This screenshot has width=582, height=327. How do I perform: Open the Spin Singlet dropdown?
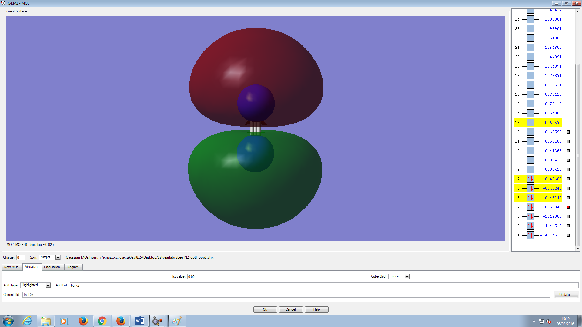point(58,258)
